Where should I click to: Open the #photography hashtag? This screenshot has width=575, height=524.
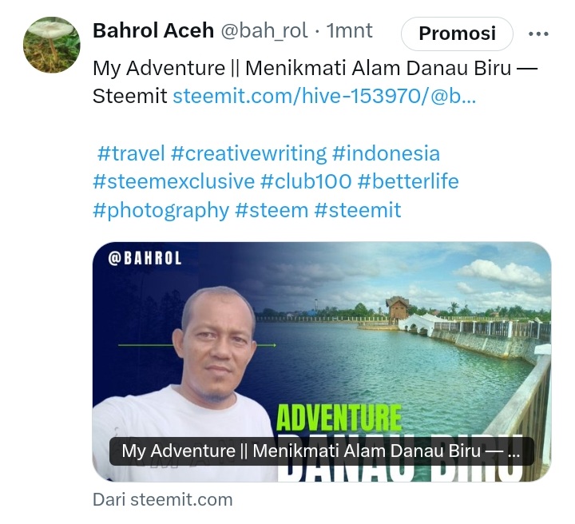click(x=161, y=211)
